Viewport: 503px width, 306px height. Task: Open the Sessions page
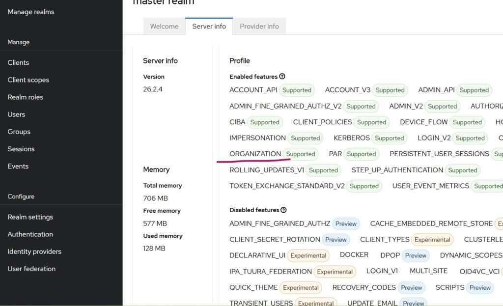click(21, 149)
